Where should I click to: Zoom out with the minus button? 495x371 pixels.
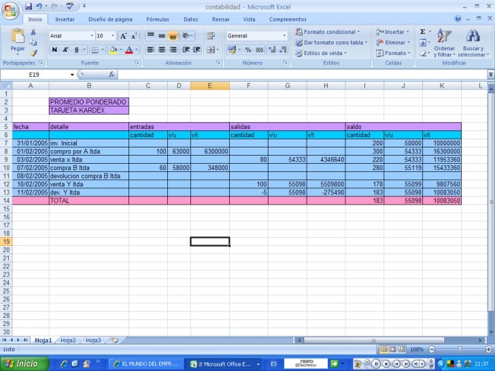pyautogui.click(x=432, y=349)
